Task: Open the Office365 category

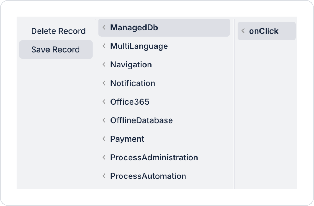Action: click(x=130, y=102)
